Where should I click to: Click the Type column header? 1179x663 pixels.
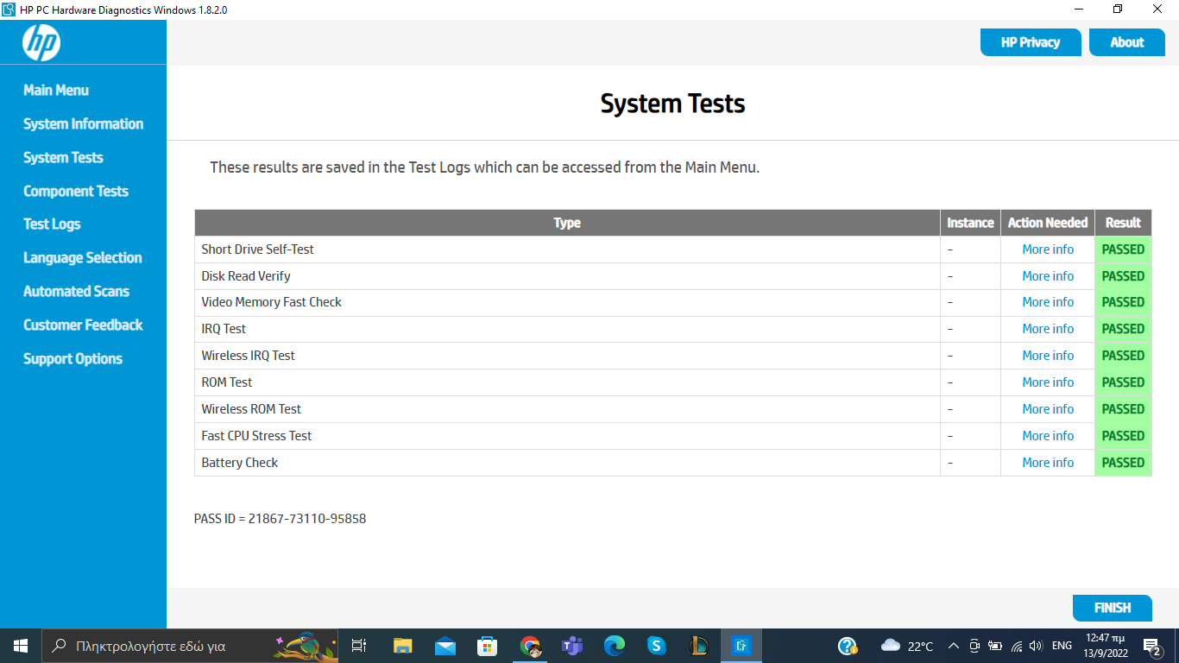(567, 223)
